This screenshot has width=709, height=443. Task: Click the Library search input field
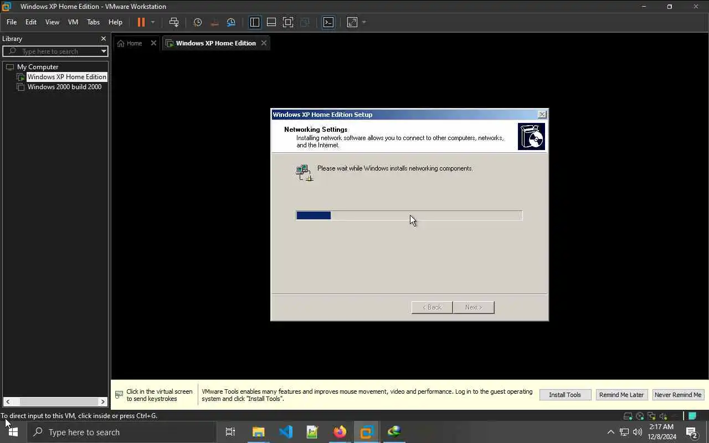pos(54,51)
